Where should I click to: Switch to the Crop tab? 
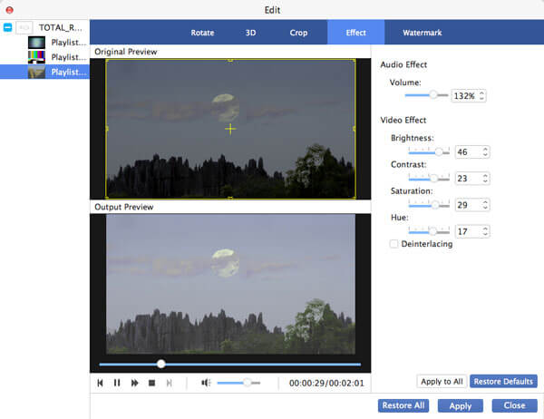(298, 33)
